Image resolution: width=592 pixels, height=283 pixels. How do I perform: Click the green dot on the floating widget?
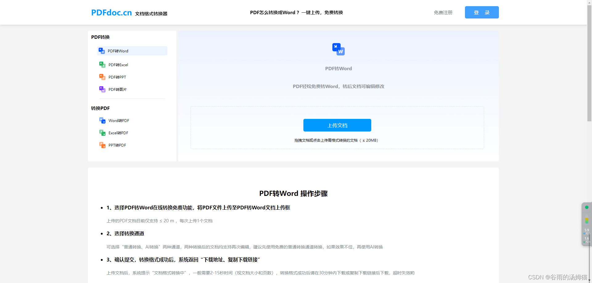pyautogui.click(x=587, y=207)
